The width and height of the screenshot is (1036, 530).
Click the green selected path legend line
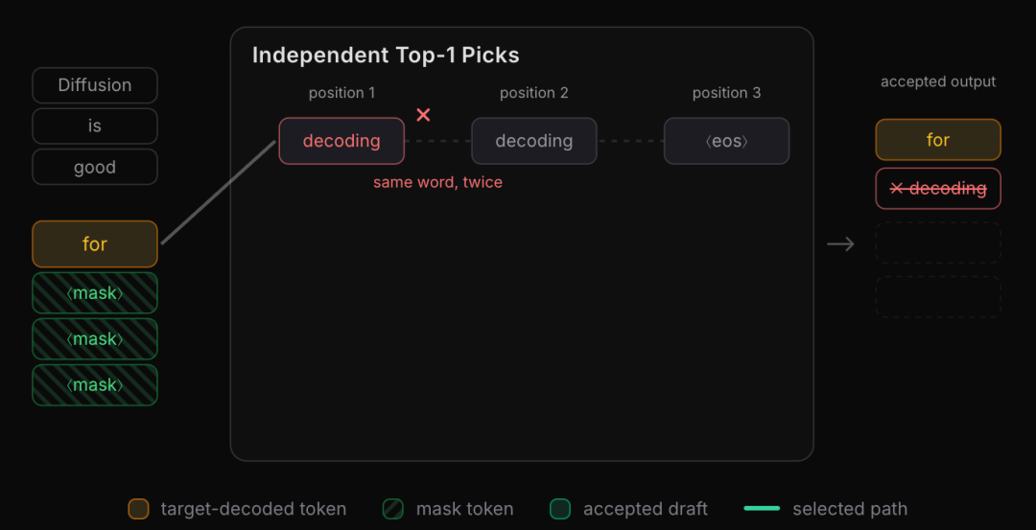point(762,509)
